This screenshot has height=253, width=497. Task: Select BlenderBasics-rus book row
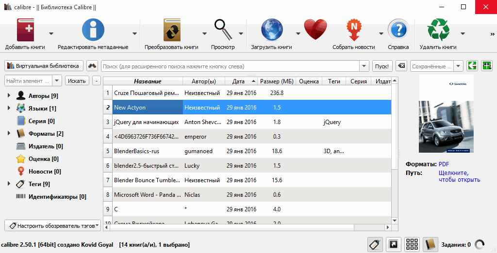[247, 151]
